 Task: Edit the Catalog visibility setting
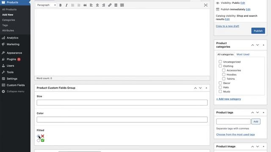pos(227,19)
